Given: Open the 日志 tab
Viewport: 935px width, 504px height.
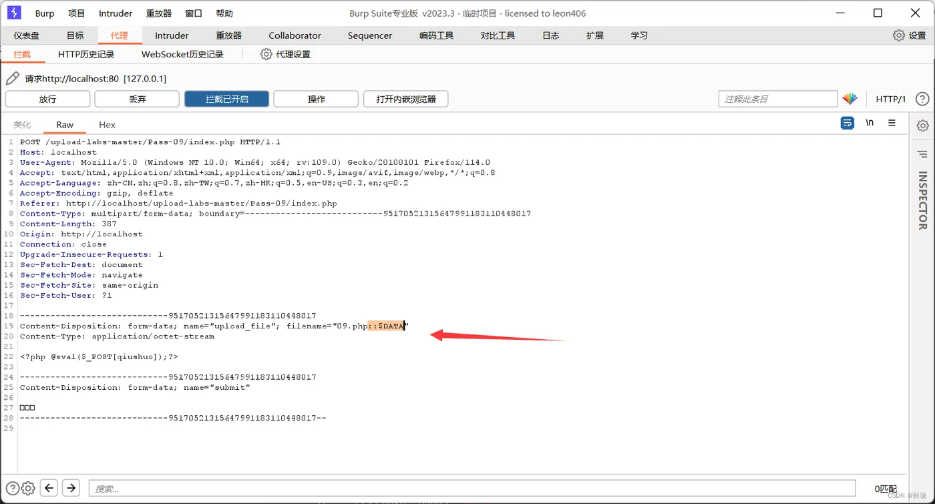Looking at the screenshot, I should (551, 35).
